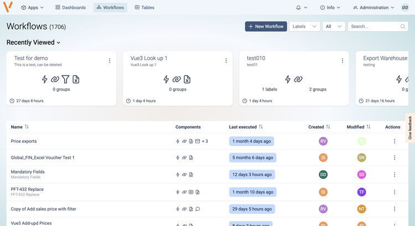Click the table component icon in PFT-432 Replace row
Viewport: 415px width, 226px height.
pos(191,192)
